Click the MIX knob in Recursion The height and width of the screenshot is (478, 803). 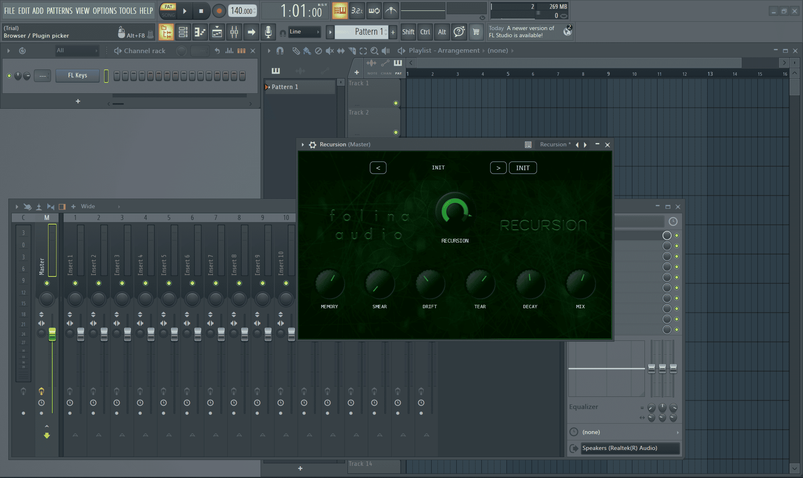click(x=581, y=284)
